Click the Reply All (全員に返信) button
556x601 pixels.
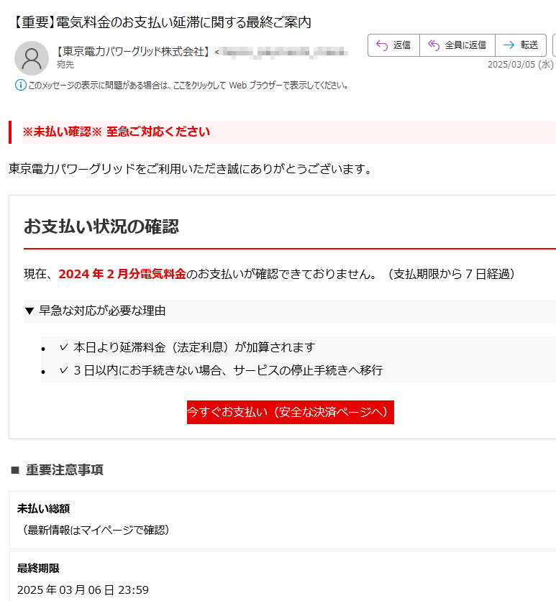(x=457, y=45)
